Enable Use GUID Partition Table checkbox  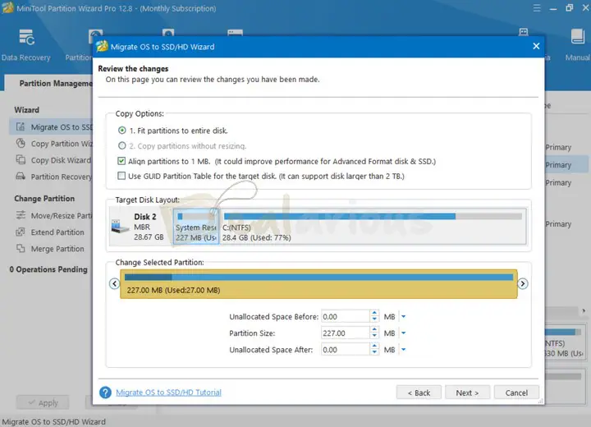point(122,176)
